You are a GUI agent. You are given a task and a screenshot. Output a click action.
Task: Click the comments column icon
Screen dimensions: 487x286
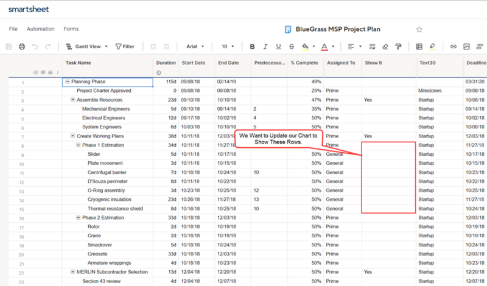(x=43, y=72)
